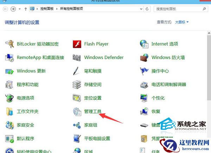The width and height of the screenshot is (211, 153).
Task: Open the 笔和触摸 pen icon
Action: point(76,71)
